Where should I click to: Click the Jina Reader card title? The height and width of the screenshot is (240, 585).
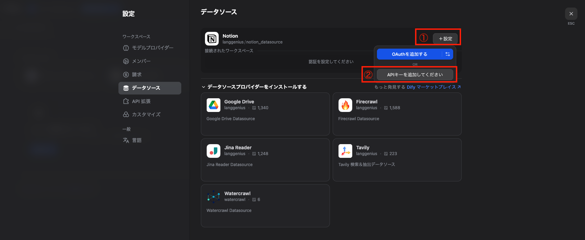coord(238,148)
